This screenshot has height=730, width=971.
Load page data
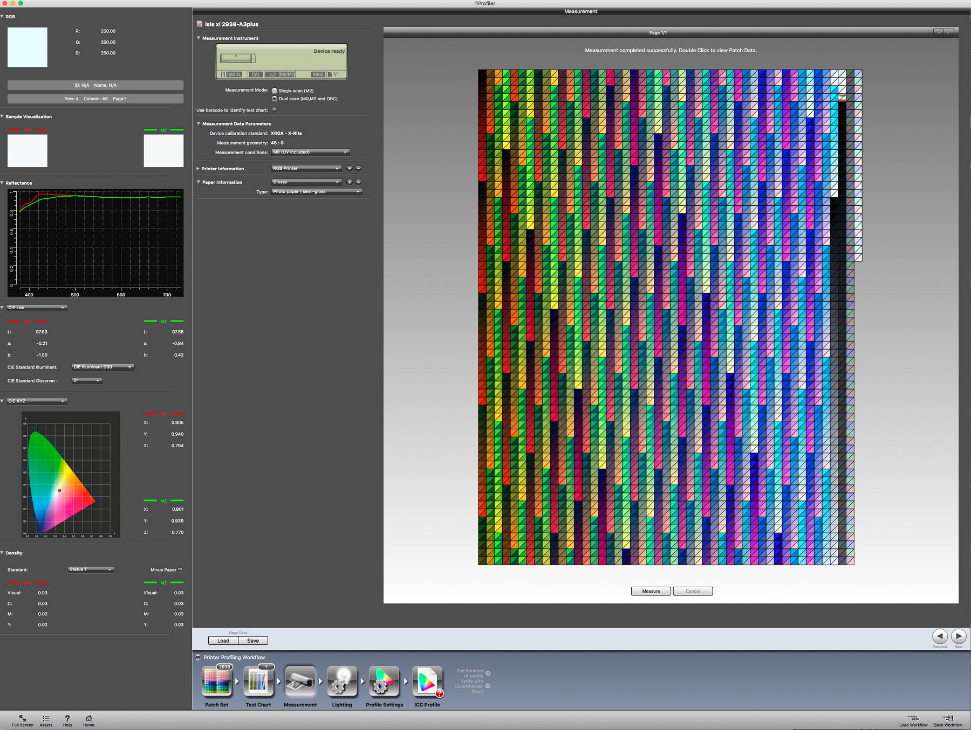click(x=223, y=641)
